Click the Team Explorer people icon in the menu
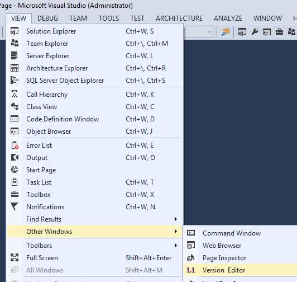 pos(15,43)
